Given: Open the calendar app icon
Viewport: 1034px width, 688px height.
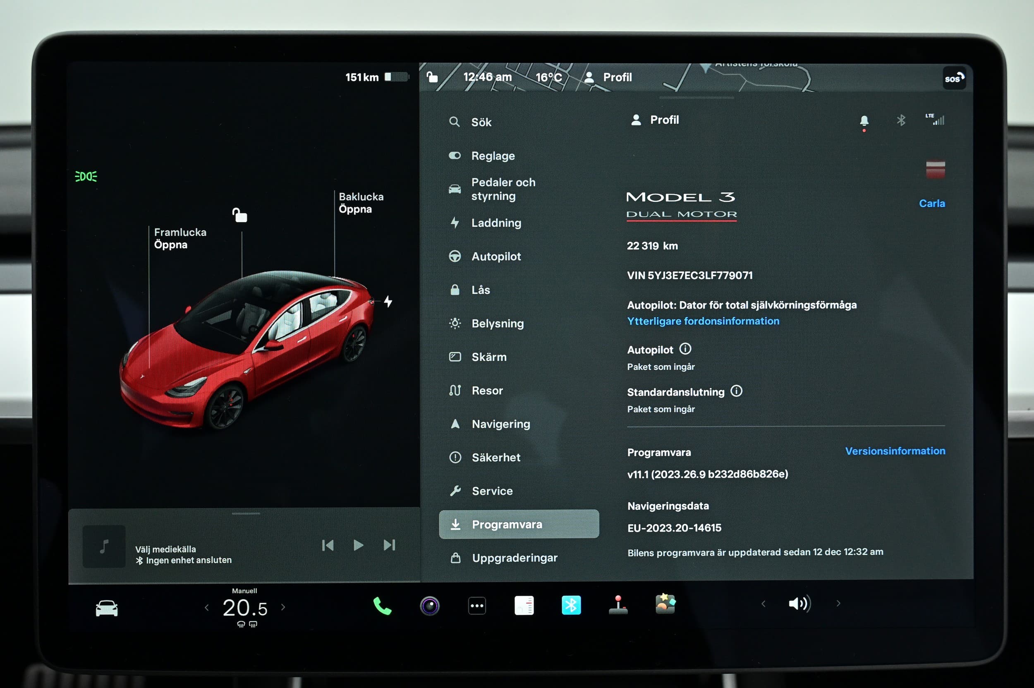Looking at the screenshot, I should click(x=524, y=606).
